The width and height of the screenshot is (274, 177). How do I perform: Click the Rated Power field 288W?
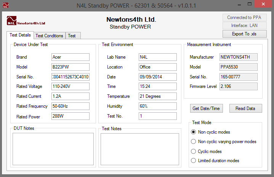(x=71, y=116)
